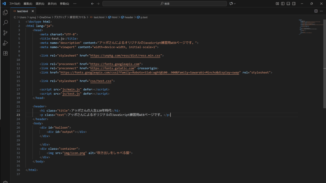
Task: Open the Search view in activity bar
Action: coord(5,23)
